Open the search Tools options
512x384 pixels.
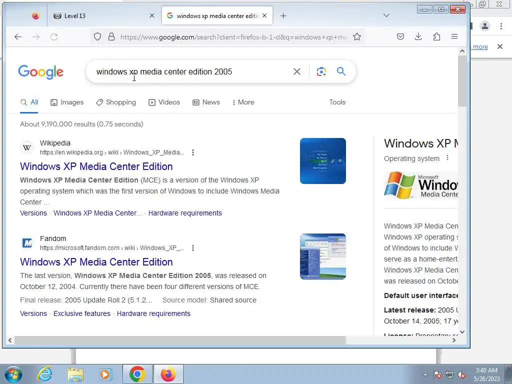point(337,102)
